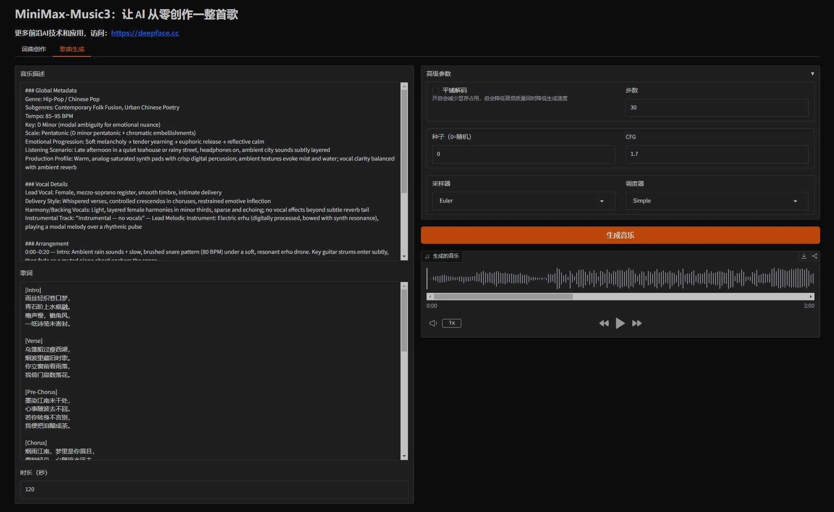Click the '[Verse]' lyric line
Image resolution: width=834 pixels, height=512 pixels.
click(x=34, y=341)
